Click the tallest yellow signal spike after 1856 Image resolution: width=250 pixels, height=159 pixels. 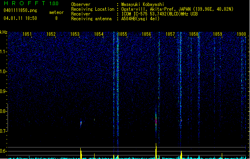coord(156,151)
